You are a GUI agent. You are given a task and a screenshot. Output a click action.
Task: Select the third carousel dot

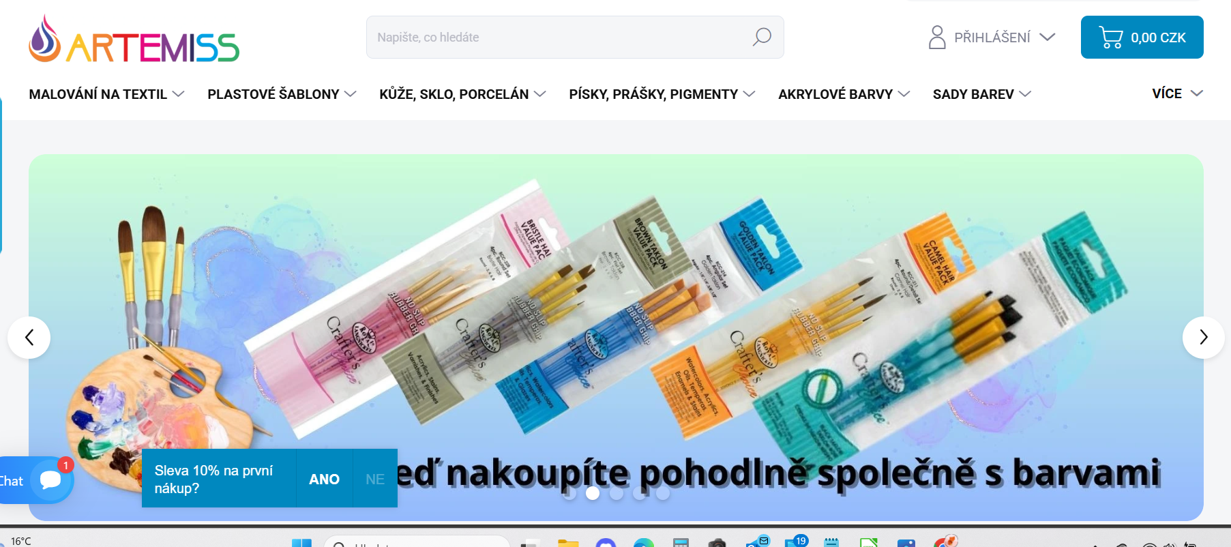pos(617,493)
